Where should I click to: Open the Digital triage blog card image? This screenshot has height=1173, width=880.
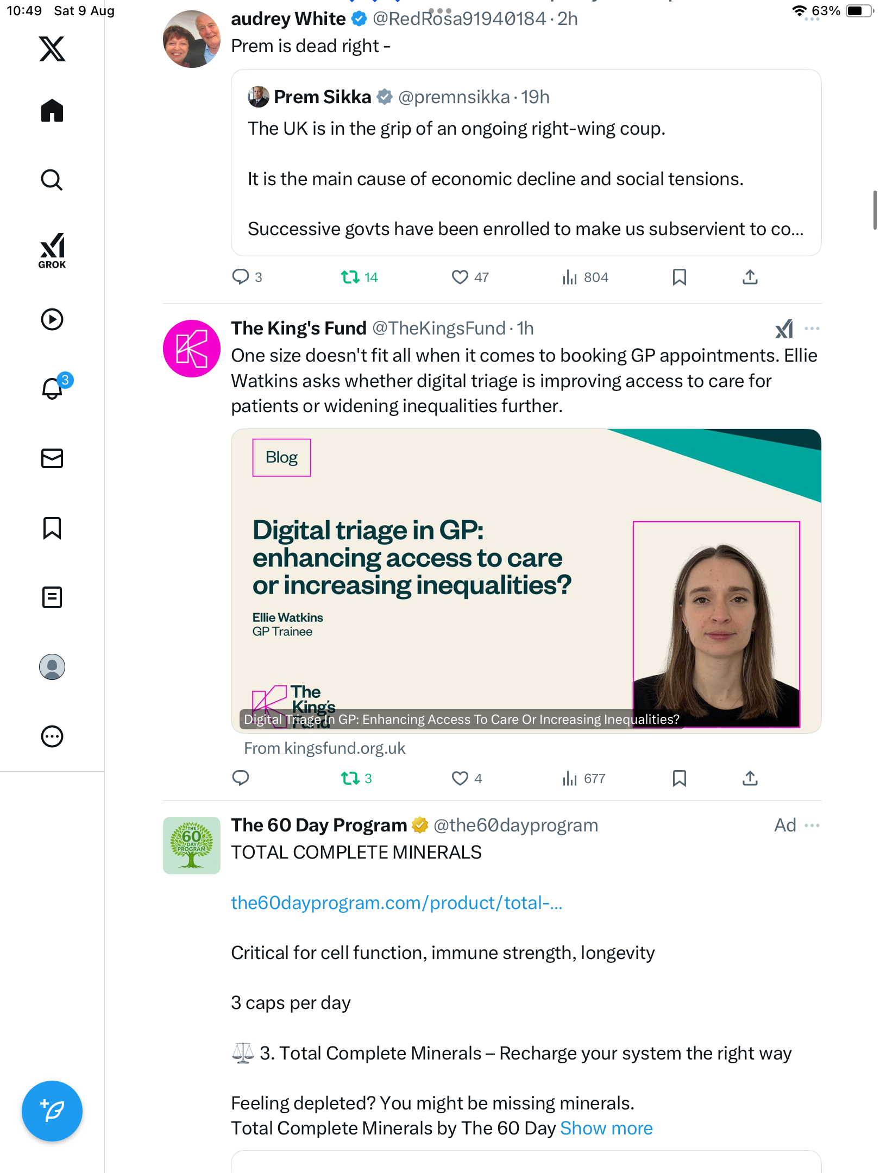526,581
